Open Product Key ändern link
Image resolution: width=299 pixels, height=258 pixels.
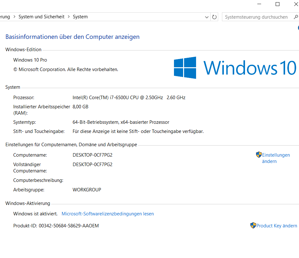(x=277, y=226)
